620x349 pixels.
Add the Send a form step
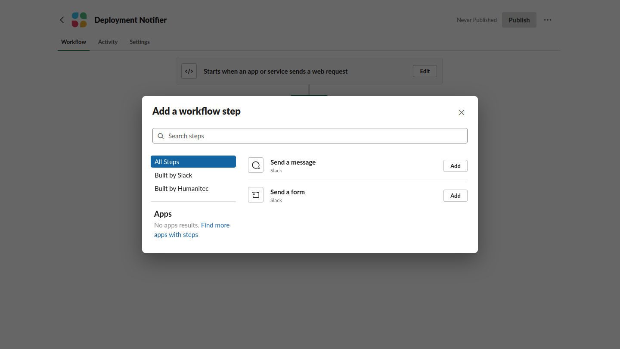[x=456, y=196]
